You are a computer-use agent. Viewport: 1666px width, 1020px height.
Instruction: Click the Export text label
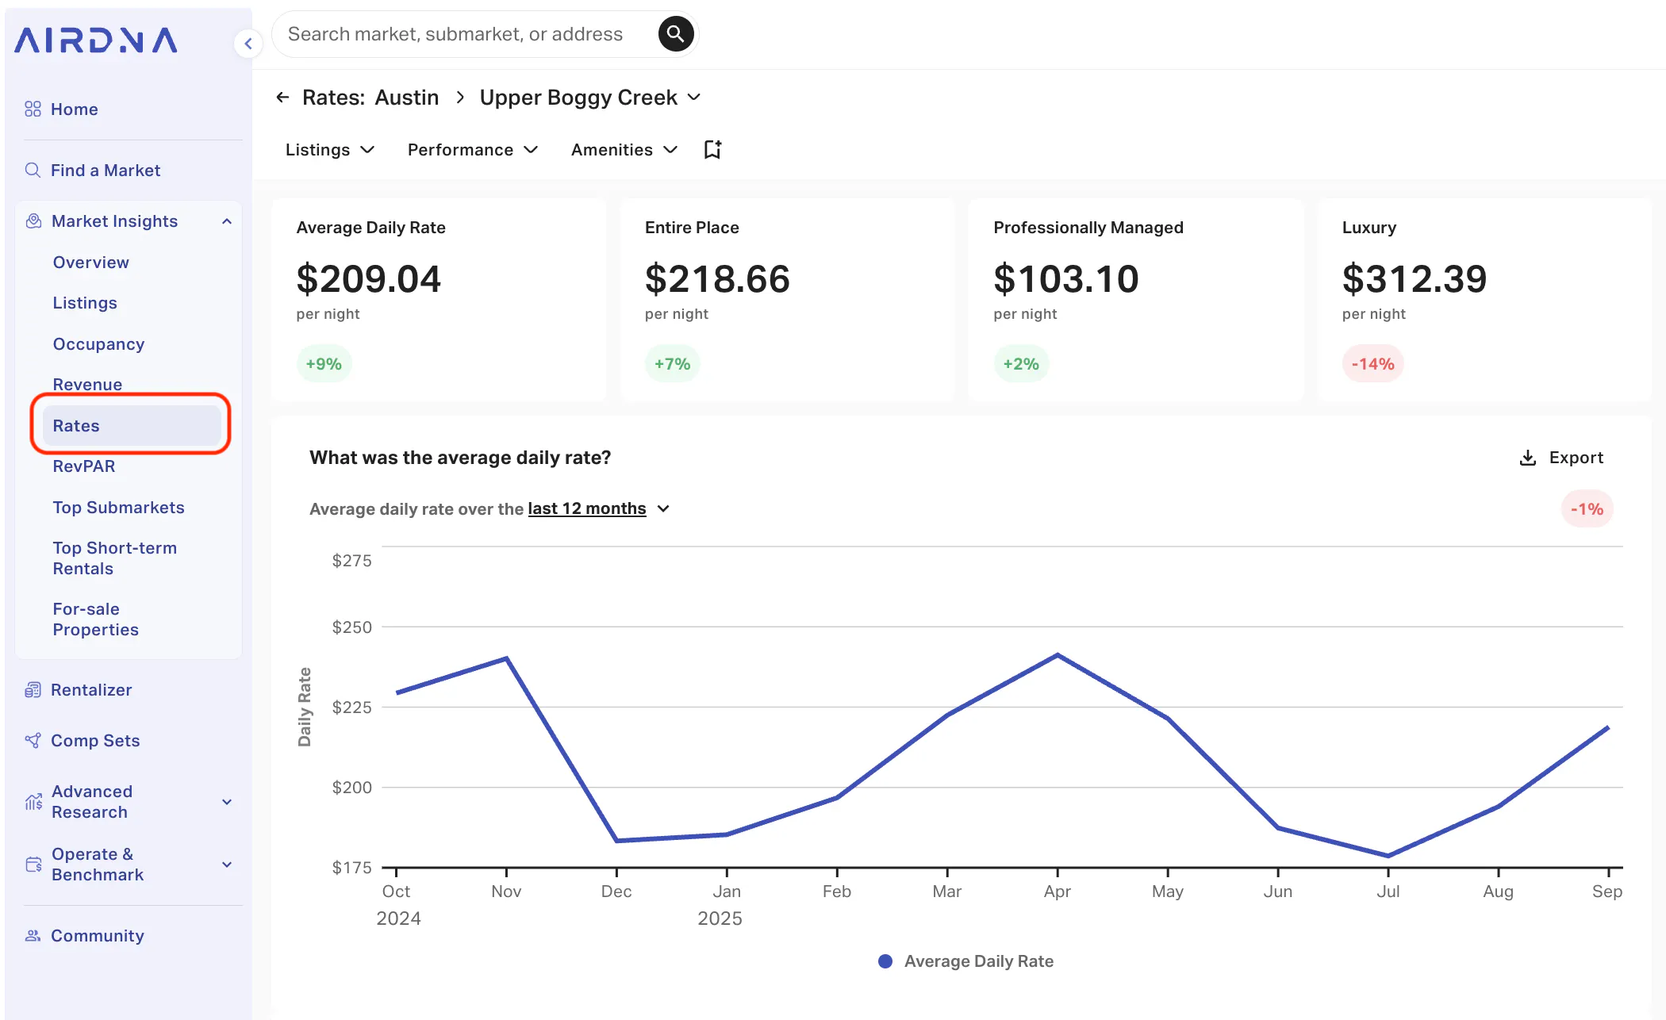tap(1576, 458)
